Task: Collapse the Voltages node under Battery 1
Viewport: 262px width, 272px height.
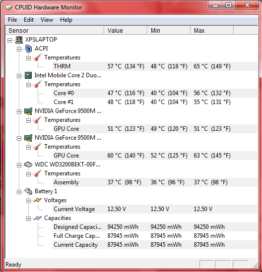Action: coord(28,201)
